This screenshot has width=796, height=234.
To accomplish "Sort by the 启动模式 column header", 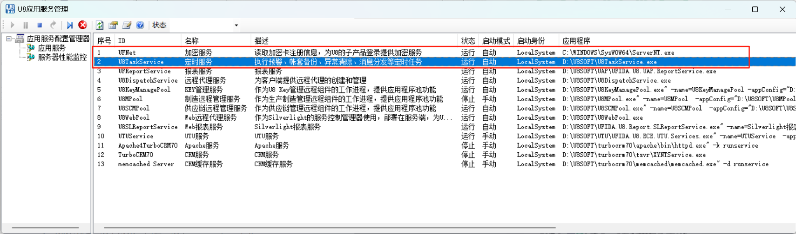I will tap(496, 41).
